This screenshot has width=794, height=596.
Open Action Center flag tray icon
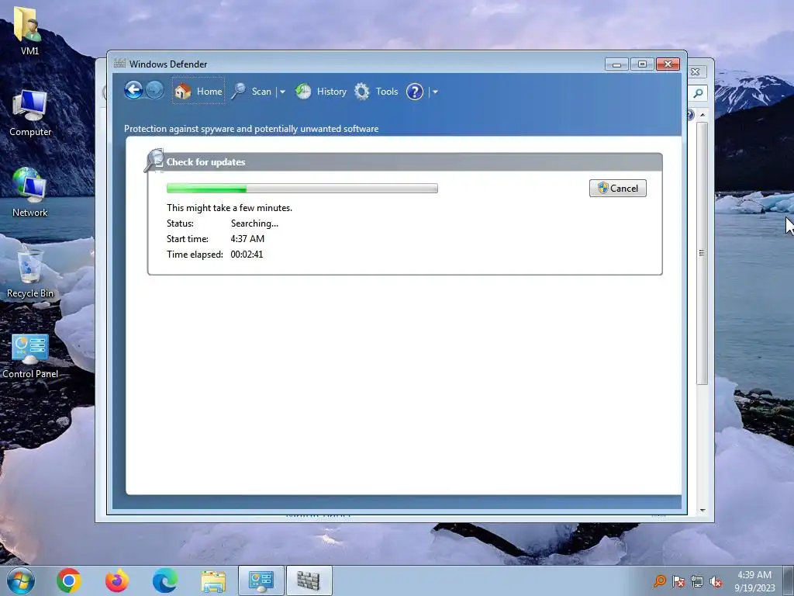678,580
